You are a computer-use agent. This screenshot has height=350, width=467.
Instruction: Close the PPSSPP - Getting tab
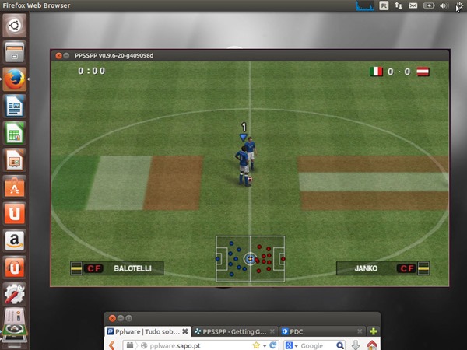click(272, 331)
